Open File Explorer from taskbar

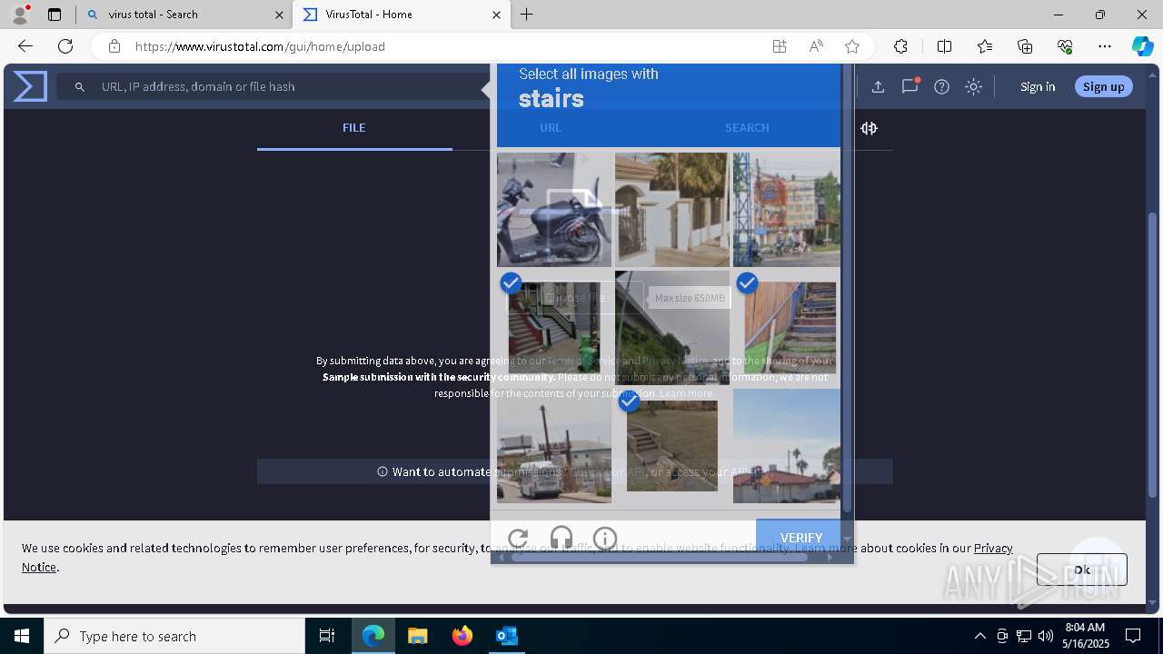point(417,636)
